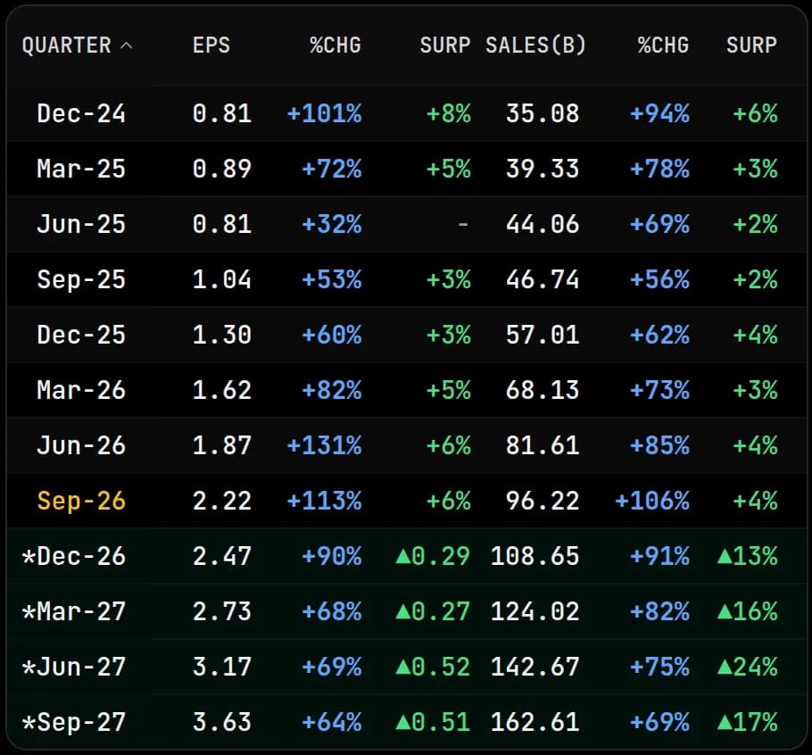
Task: Click the sales value 81.61
Action: pyautogui.click(x=543, y=445)
